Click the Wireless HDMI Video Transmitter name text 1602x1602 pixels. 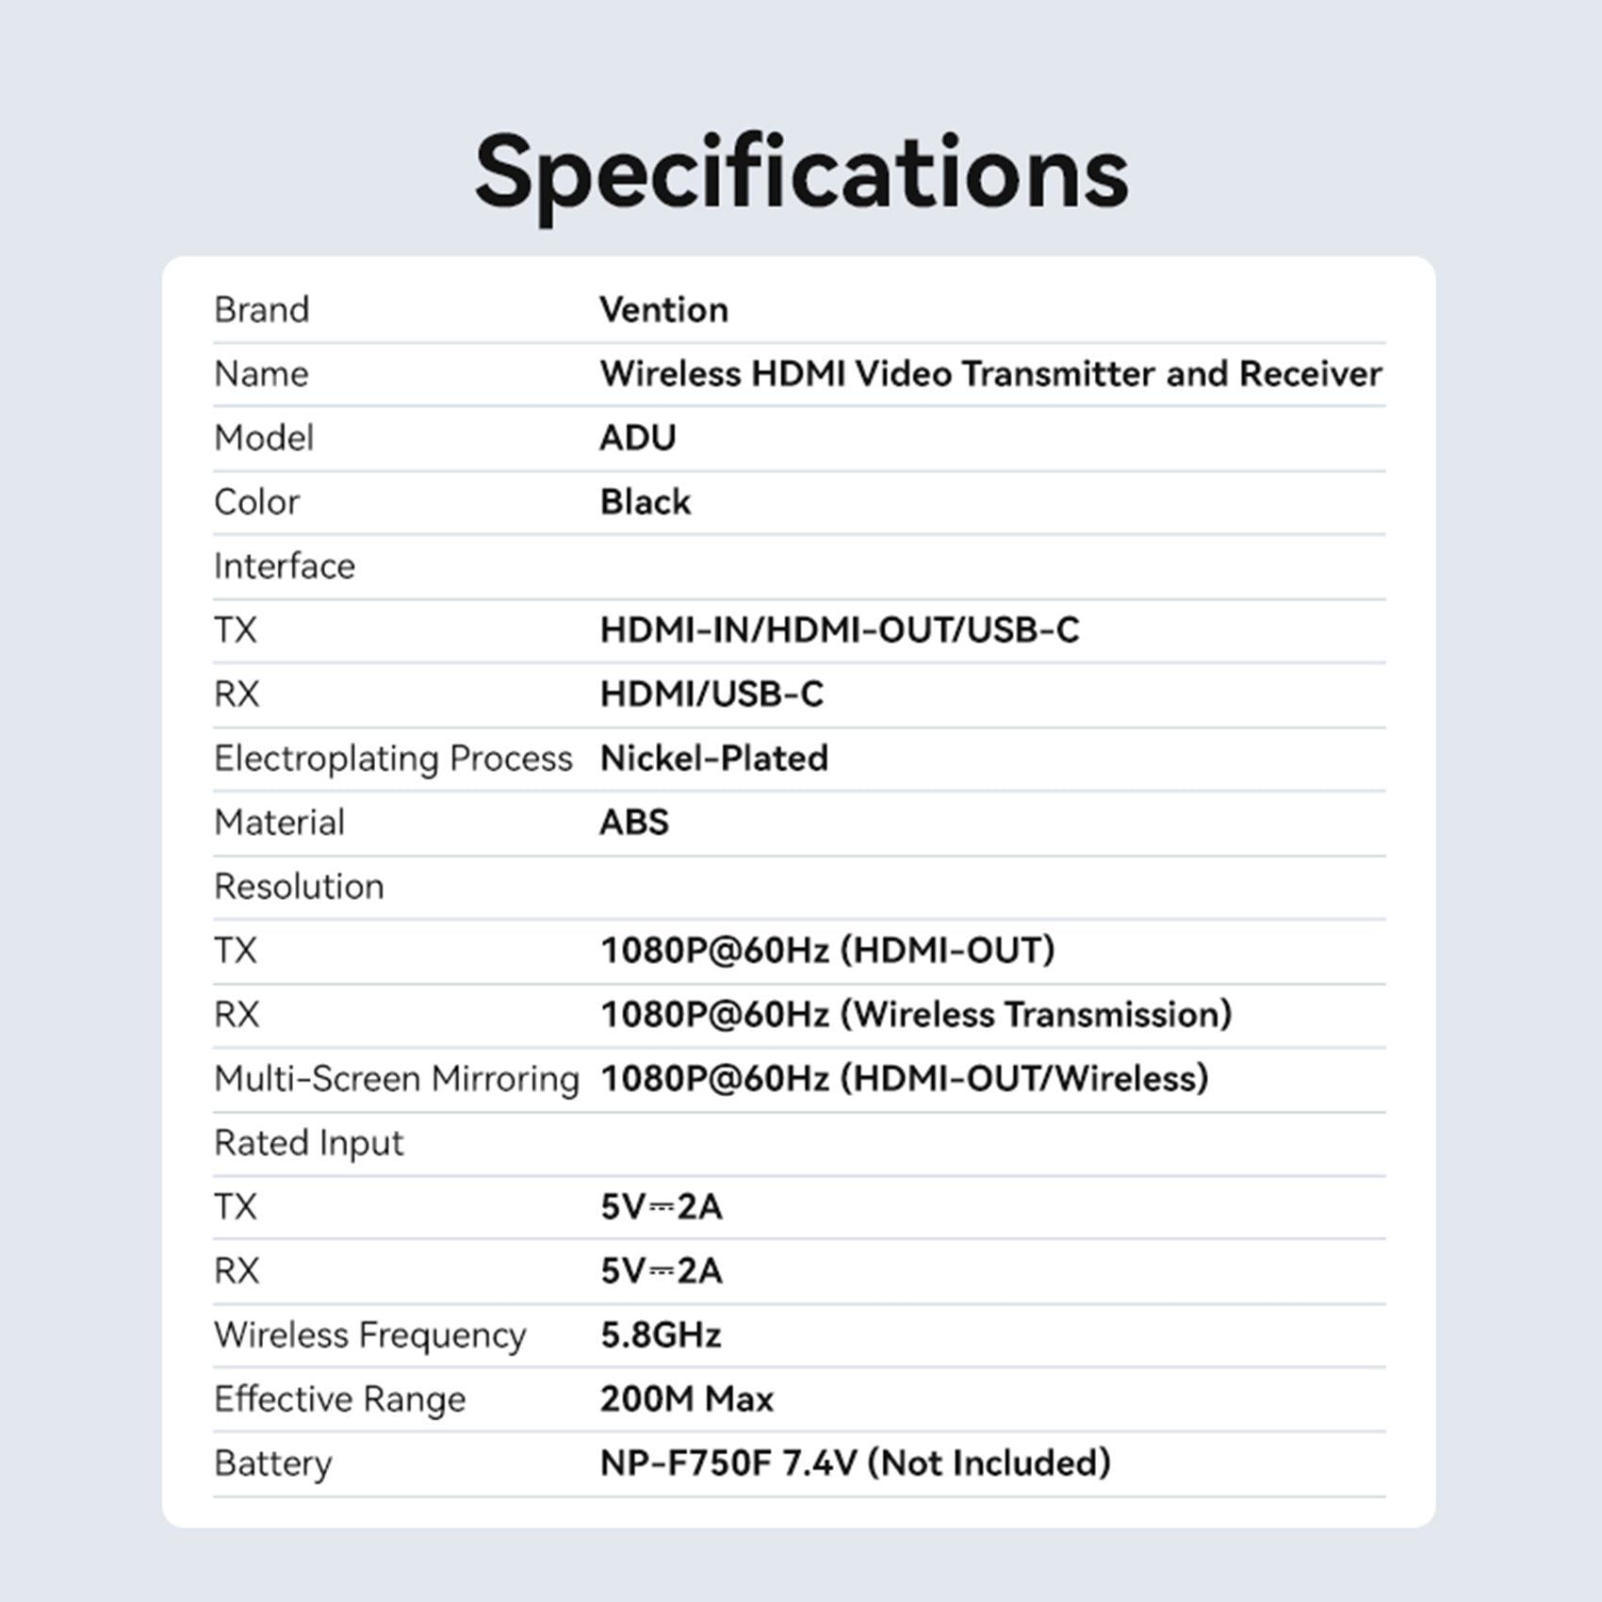989,374
